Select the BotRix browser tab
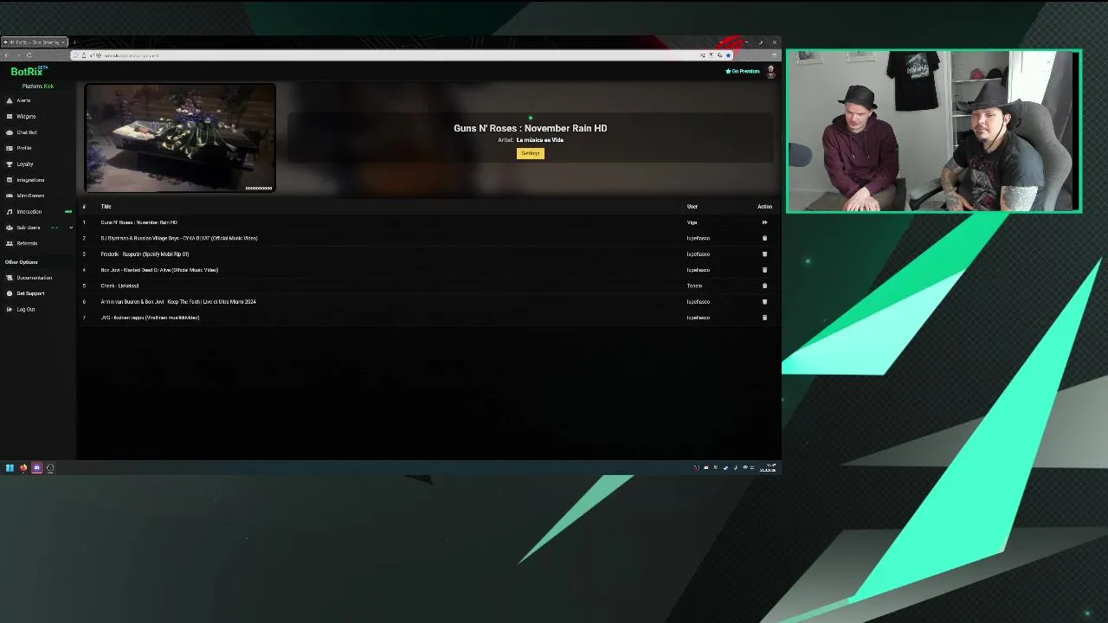Image resolution: width=1108 pixels, height=623 pixels. pos(34,42)
